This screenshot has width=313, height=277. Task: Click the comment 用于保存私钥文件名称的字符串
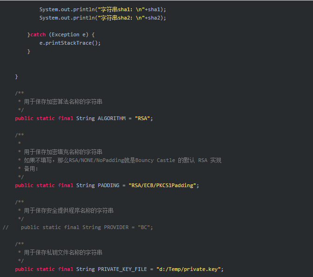point(63,253)
